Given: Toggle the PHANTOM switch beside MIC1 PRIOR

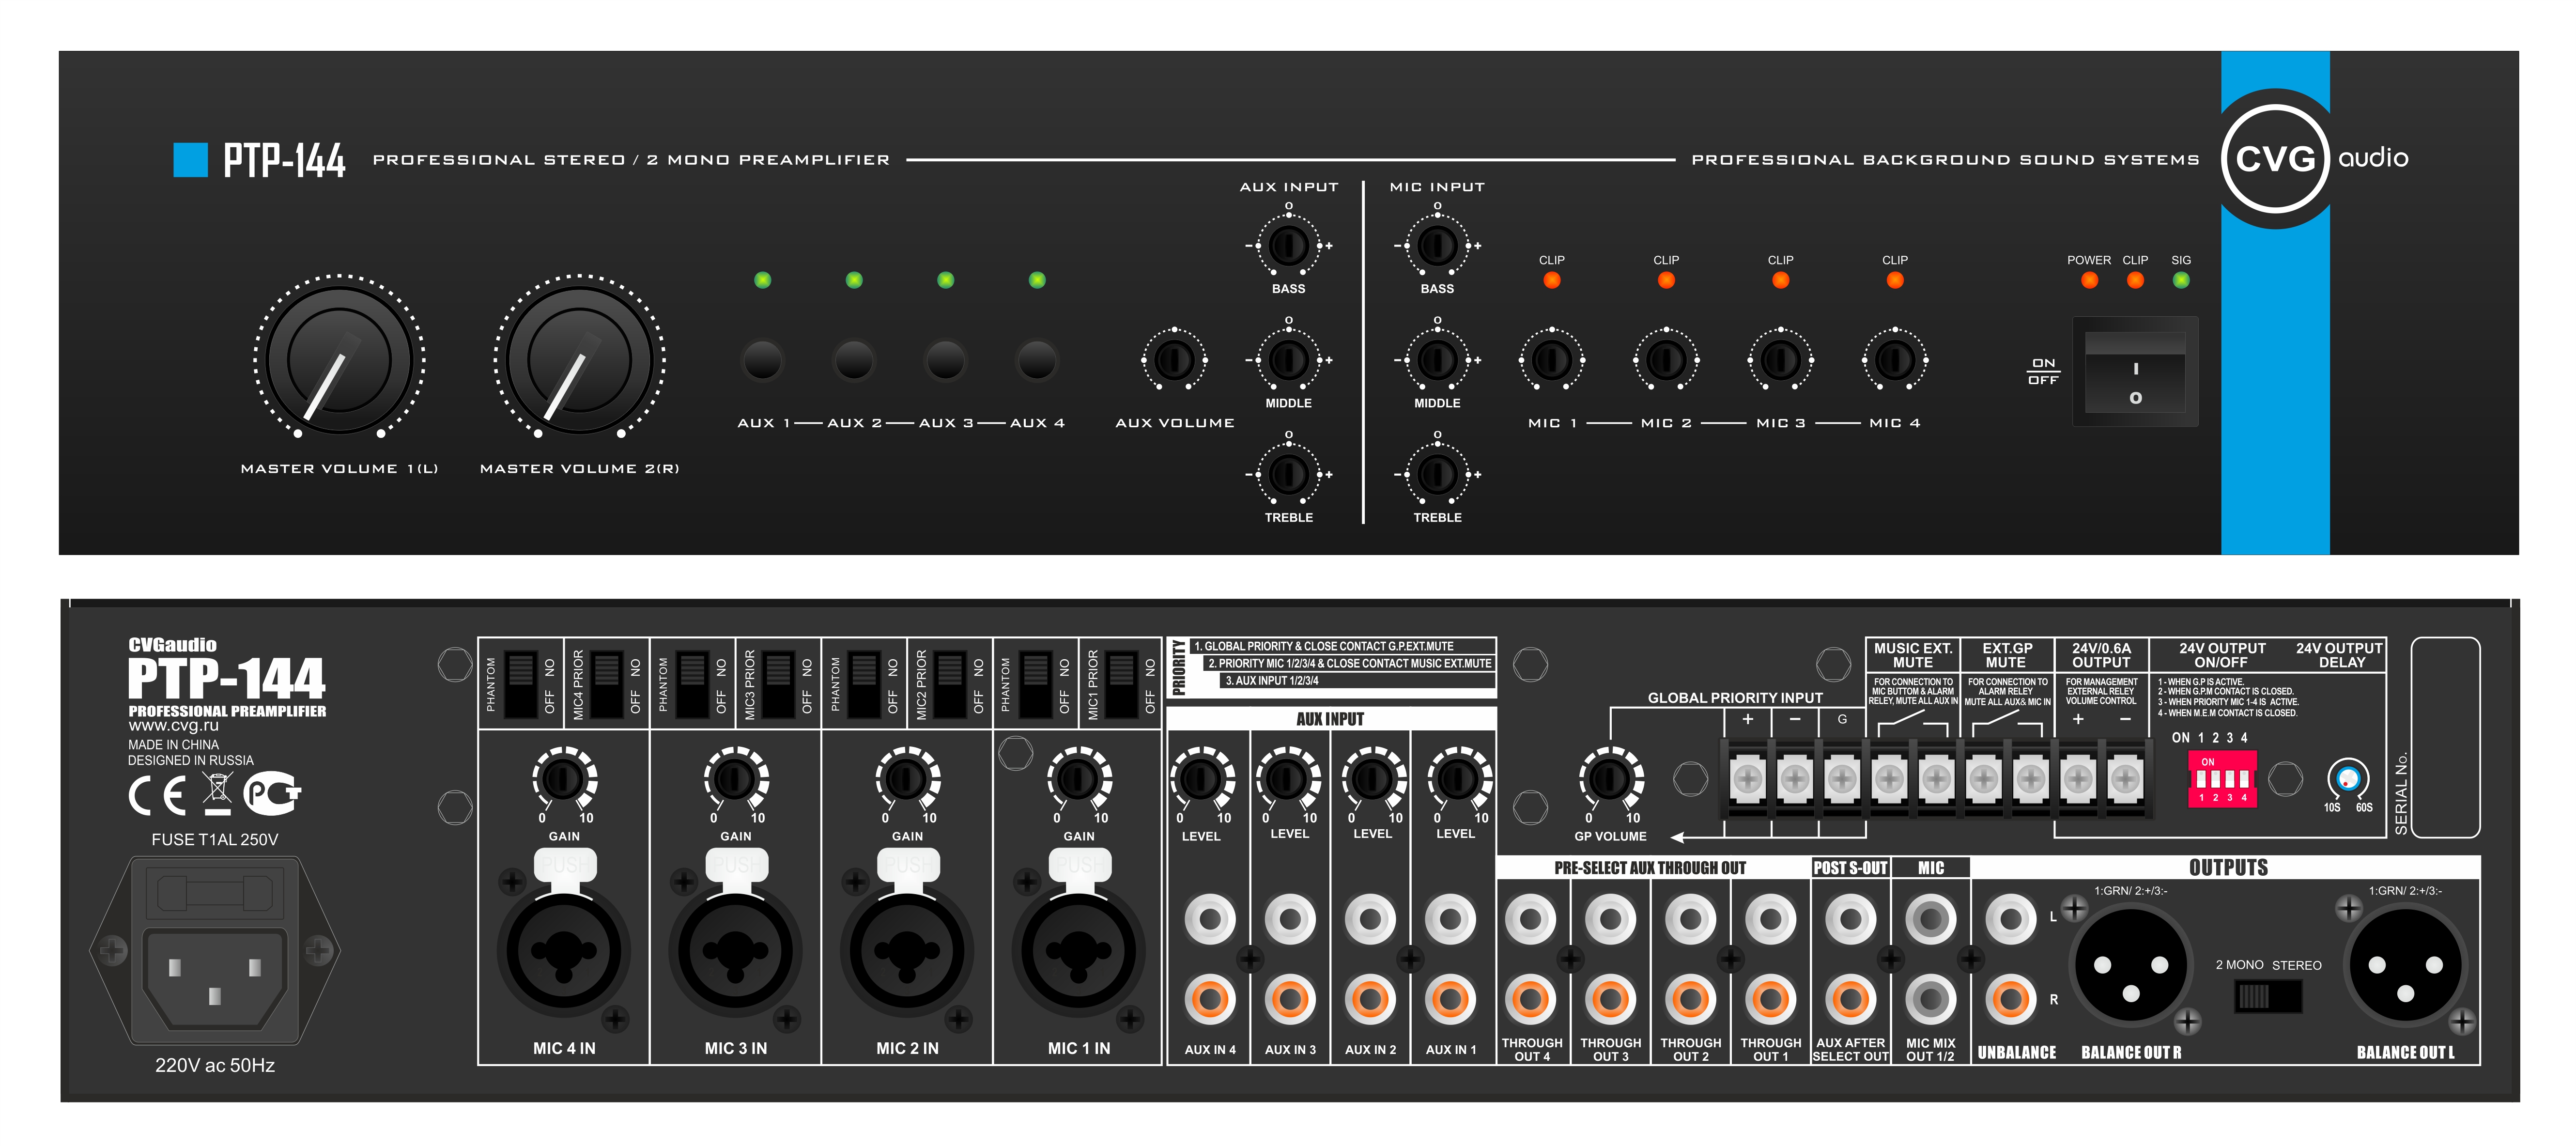Looking at the screenshot, I should coord(1035,685).
